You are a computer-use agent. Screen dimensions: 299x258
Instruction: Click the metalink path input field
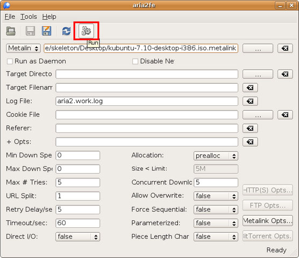click(141, 48)
